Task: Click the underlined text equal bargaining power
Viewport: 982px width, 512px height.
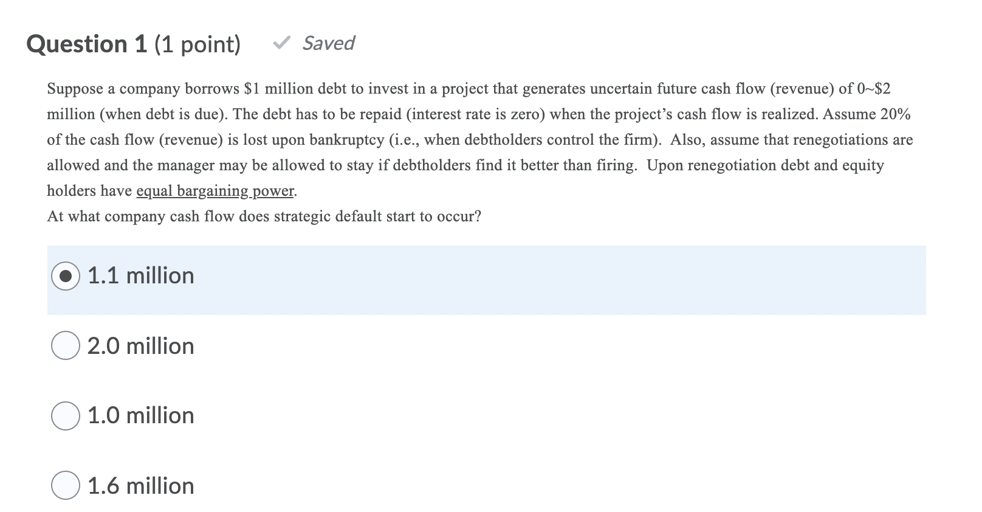Action: tap(215, 190)
